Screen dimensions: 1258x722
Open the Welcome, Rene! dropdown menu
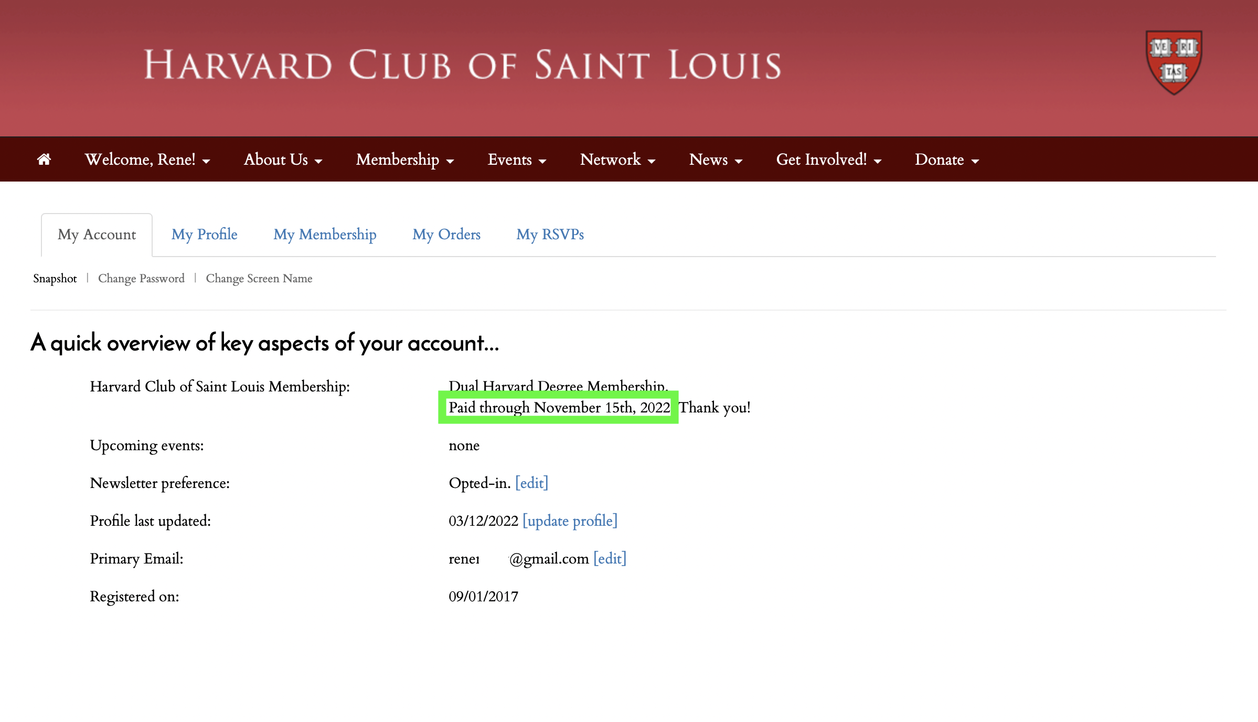tap(147, 159)
